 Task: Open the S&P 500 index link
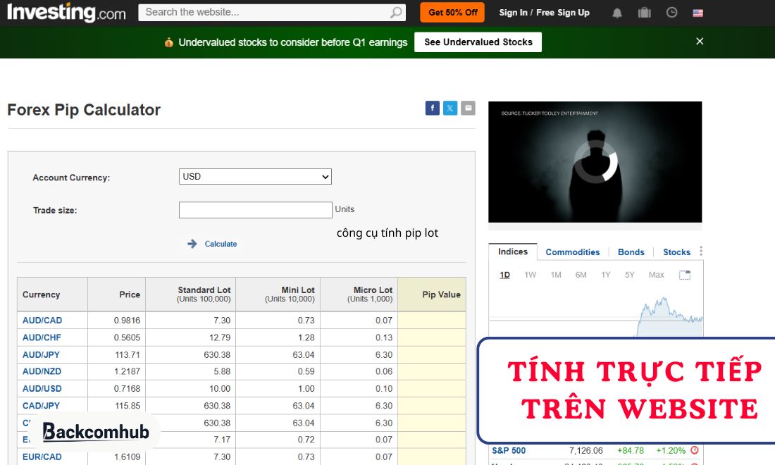click(x=509, y=451)
